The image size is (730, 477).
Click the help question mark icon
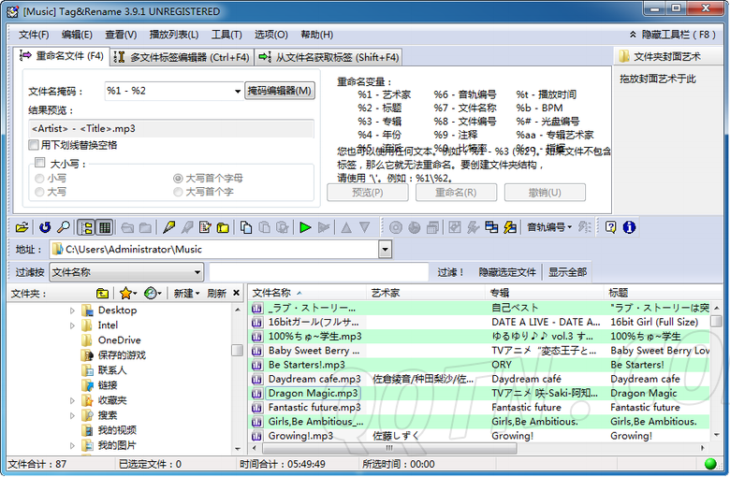[610, 227]
